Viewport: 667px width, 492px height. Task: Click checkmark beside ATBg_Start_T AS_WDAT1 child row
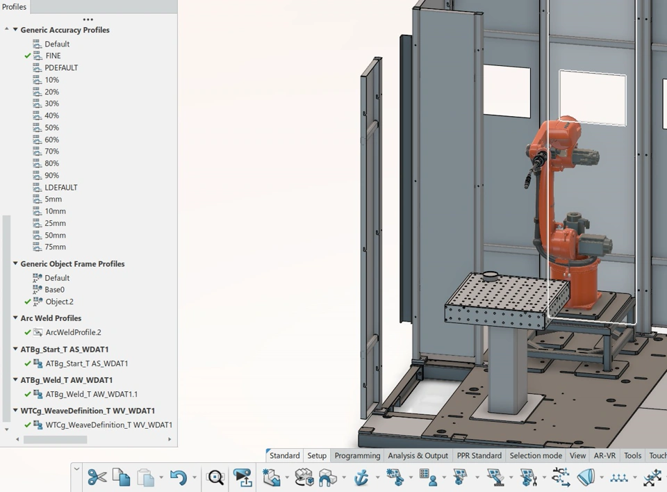(x=28, y=363)
